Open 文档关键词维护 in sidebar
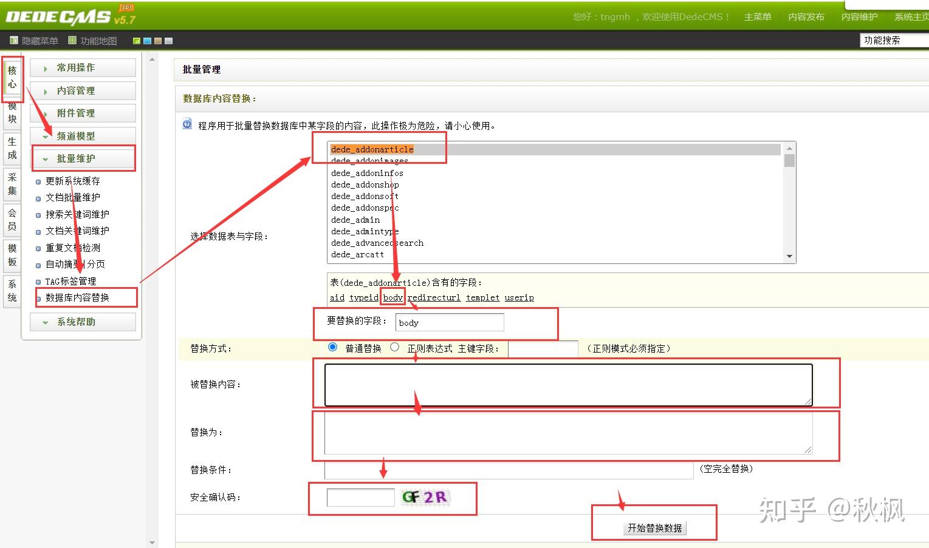The width and height of the screenshot is (929, 548). (x=77, y=231)
